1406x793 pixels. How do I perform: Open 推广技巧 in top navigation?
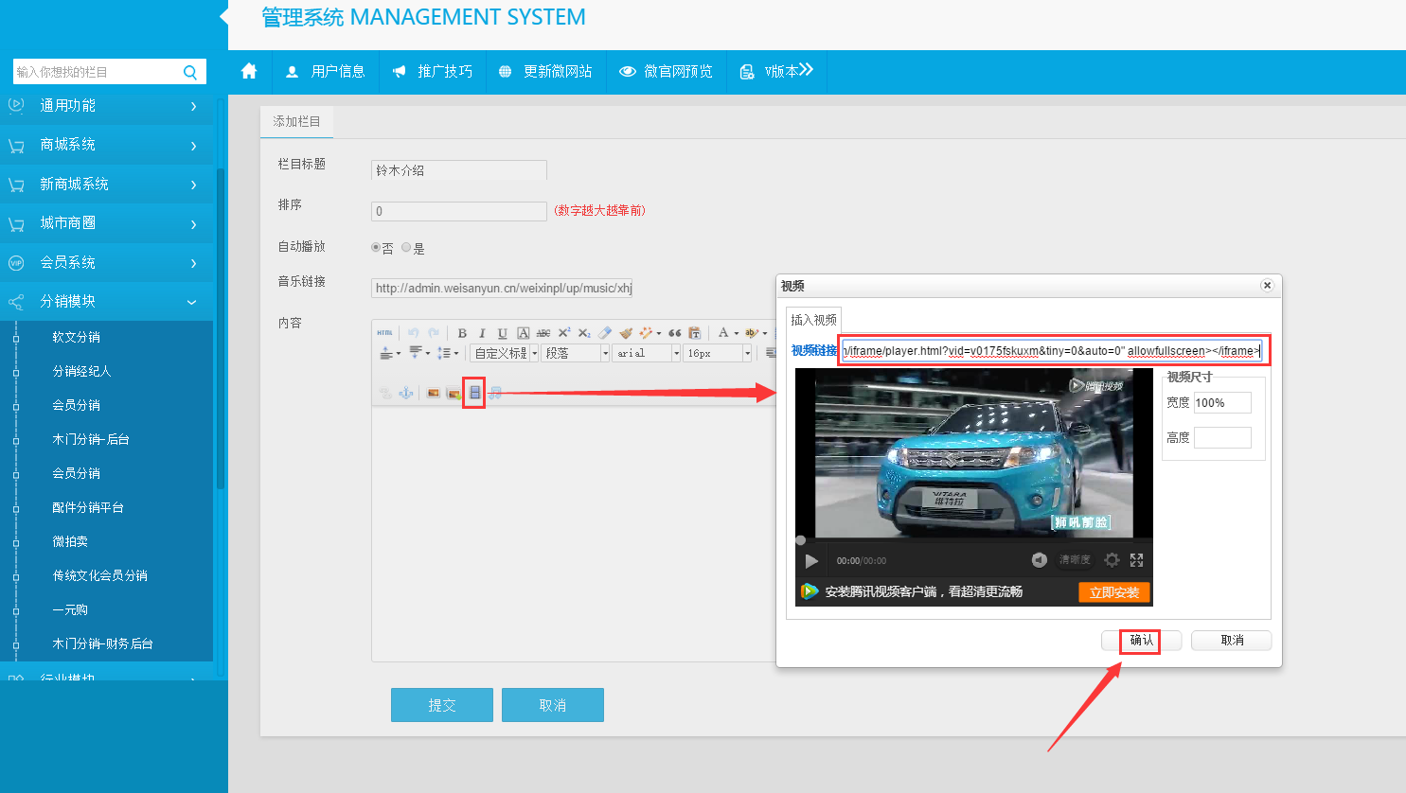[433, 71]
